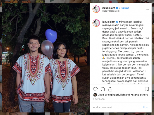Click the Add a comment field

point(117,107)
